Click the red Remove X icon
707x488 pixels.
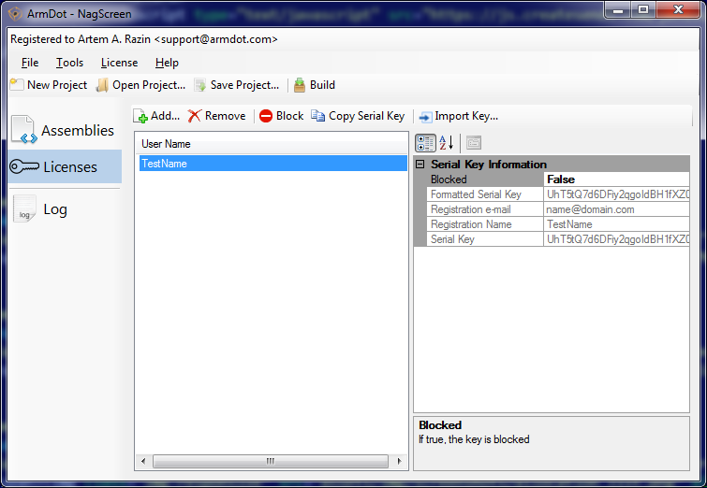tap(195, 116)
